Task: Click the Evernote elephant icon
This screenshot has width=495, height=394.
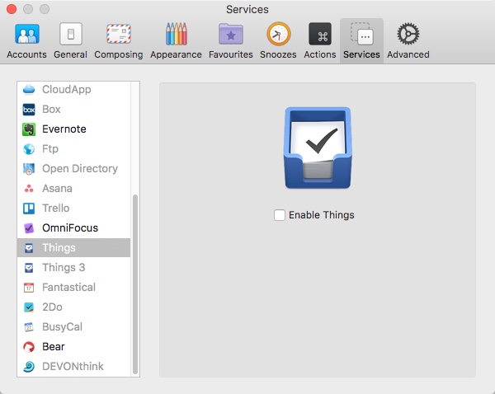Action: pos(29,129)
